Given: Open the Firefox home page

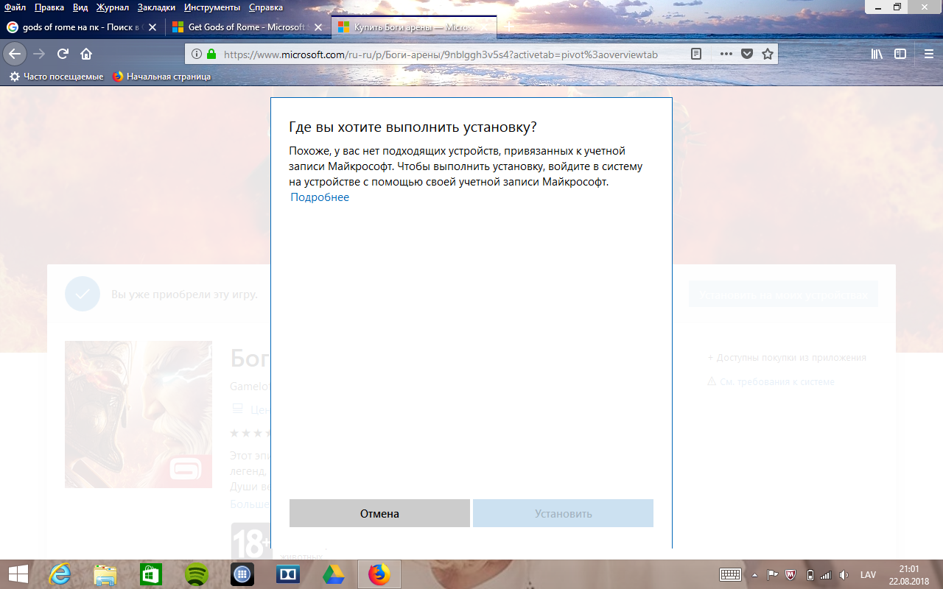Looking at the screenshot, I should (x=86, y=54).
